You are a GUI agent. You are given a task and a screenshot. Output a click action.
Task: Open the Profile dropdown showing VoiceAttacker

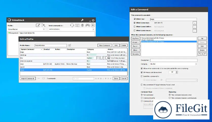click(x=26, y=29)
